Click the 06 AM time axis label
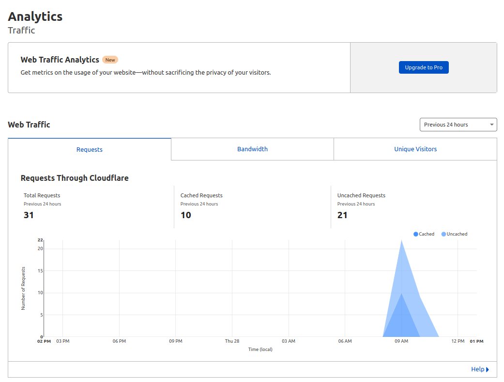The width and height of the screenshot is (504, 382). coord(345,341)
